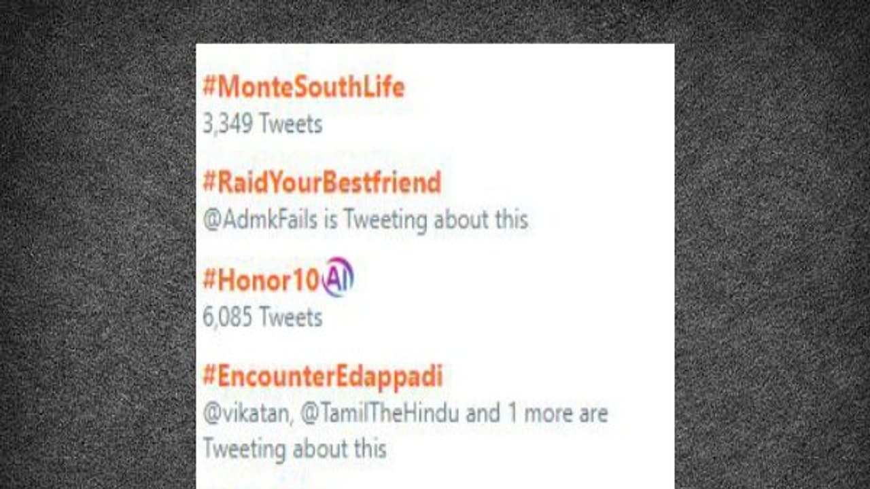The image size is (870, 489).
Task: Click blank white space right of #MonteSouthLife
Action: click(544, 87)
